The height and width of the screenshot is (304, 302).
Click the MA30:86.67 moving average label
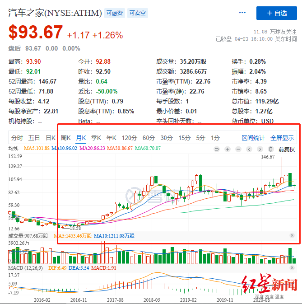(x=120, y=148)
